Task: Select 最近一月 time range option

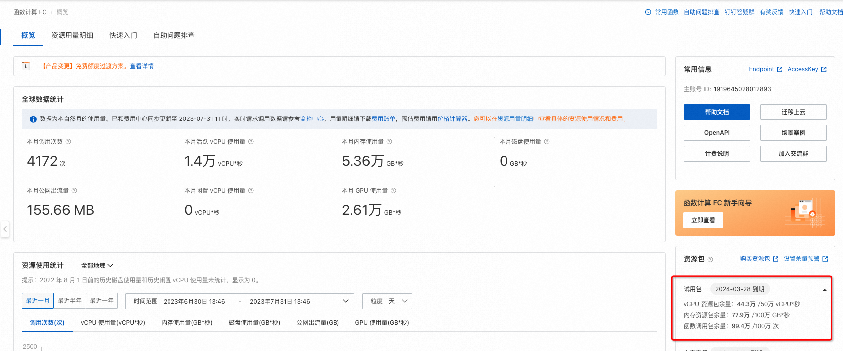Action: [38, 301]
